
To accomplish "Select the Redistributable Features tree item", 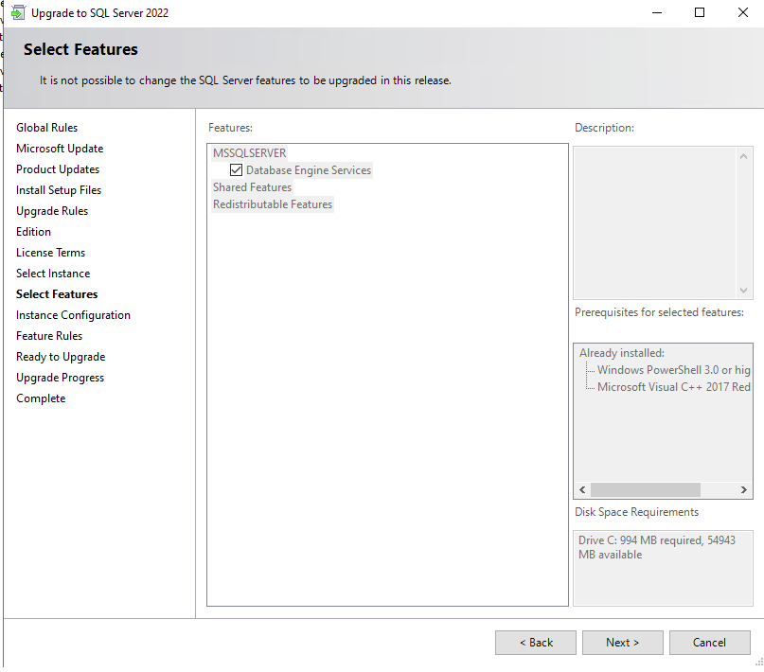I will pos(273,204).
